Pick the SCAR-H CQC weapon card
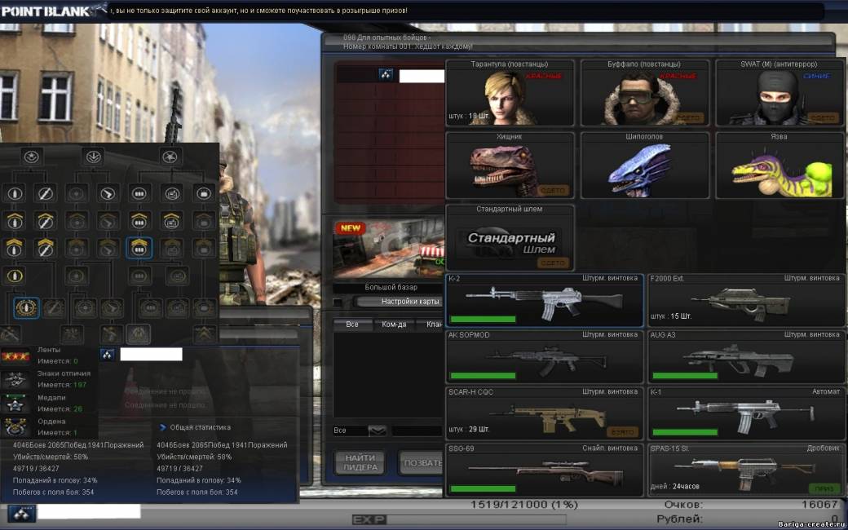Screen dimensions: 848x530 click(544, 413)
